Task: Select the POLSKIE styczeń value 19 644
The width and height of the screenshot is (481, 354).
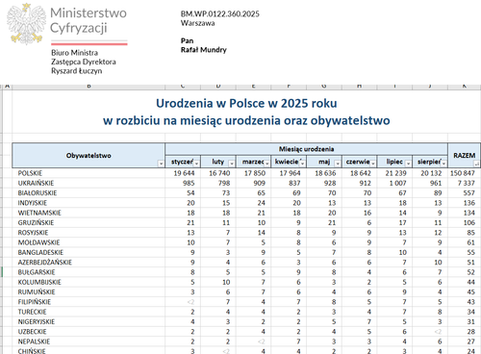Action: (x=184, y=173)
